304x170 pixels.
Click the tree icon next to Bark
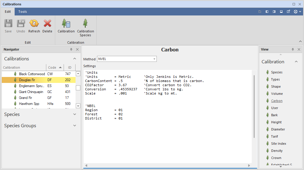268,115
